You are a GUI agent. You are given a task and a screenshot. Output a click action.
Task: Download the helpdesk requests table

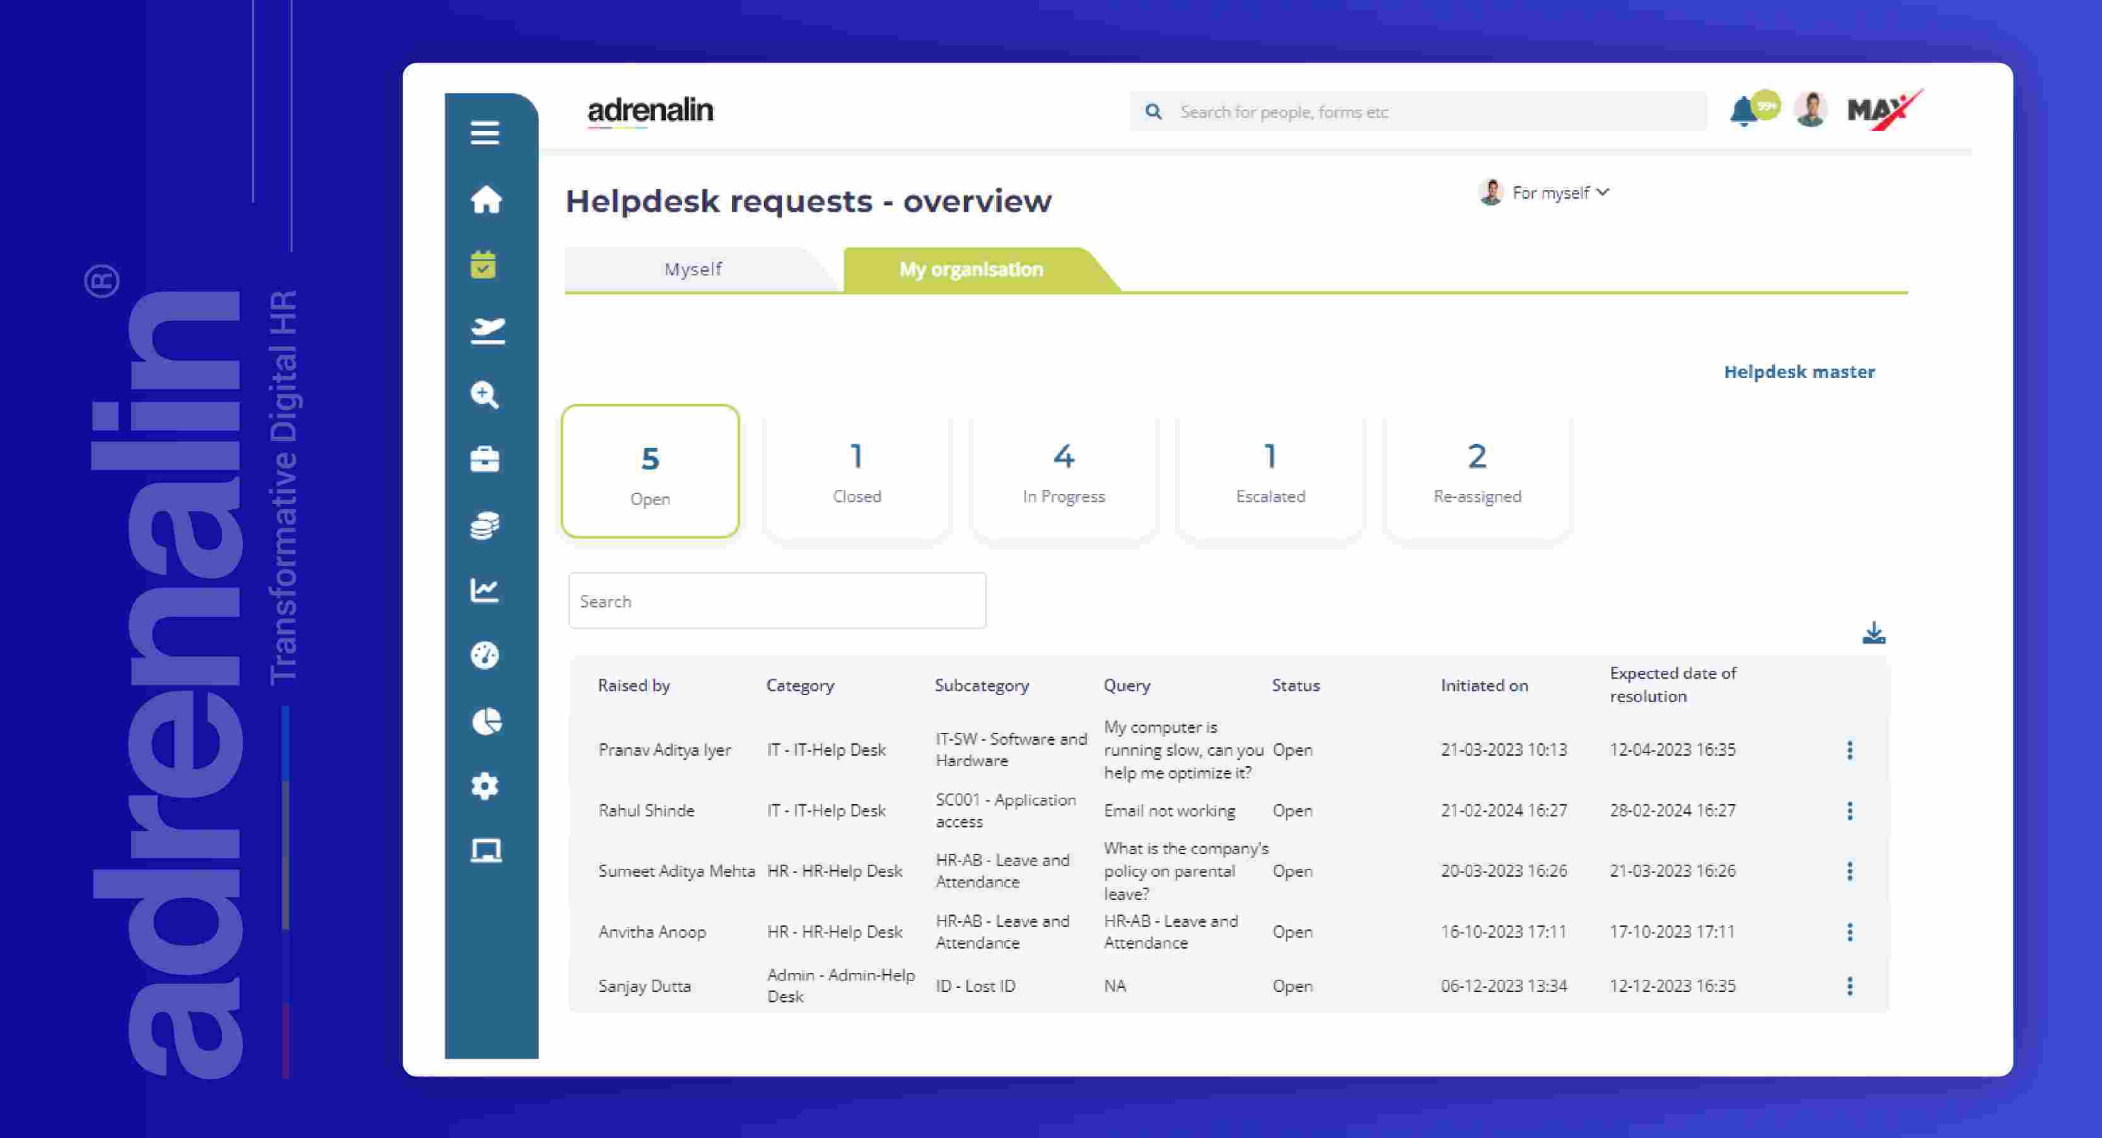coord(1874,632)
